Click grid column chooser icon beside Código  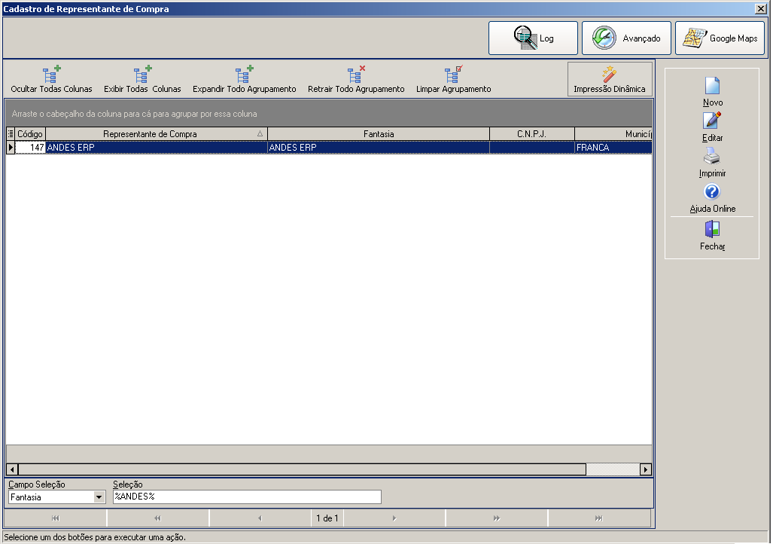tap(11, 134)
